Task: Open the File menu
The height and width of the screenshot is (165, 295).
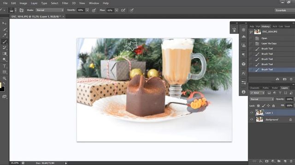Action: click(5, 3)
